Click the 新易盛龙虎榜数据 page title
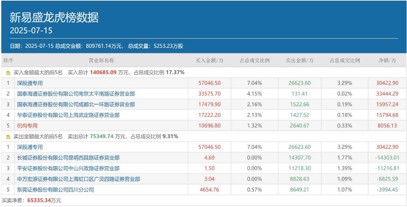The height and width of the screenshot is (207, 407). click(54, 18)
